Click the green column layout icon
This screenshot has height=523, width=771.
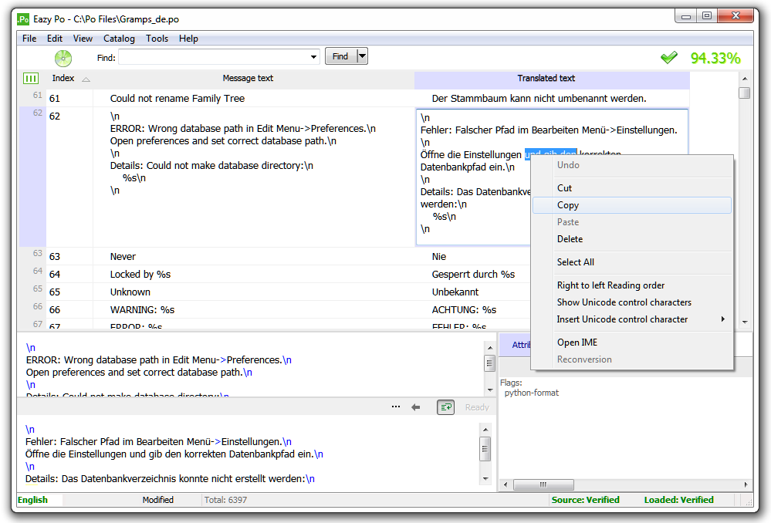[x=31, y=78]
